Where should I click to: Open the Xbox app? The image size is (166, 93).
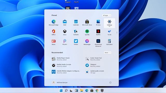(x=65, y=32)
